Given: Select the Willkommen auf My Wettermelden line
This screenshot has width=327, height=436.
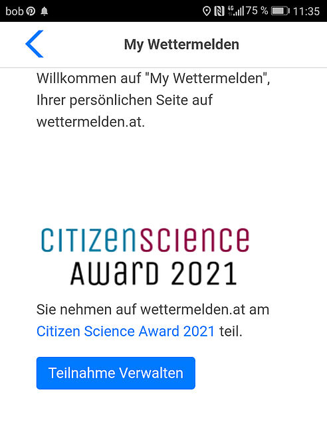Looking at the screenshot, I should pyautogui.click(x=154, y=78).
